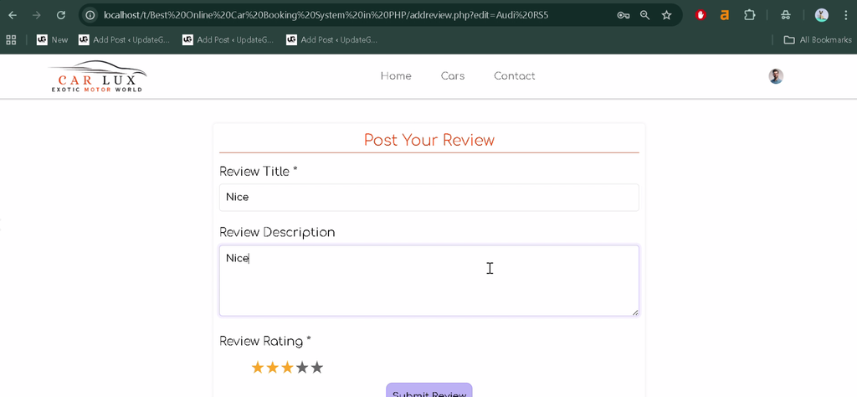Click the 'Review Rating *' label
The image size is (857, 397).
(265, 341)
